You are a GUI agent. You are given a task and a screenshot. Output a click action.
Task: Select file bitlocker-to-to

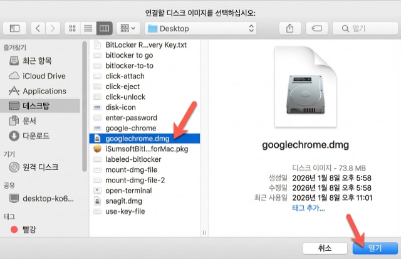(145, 66)
